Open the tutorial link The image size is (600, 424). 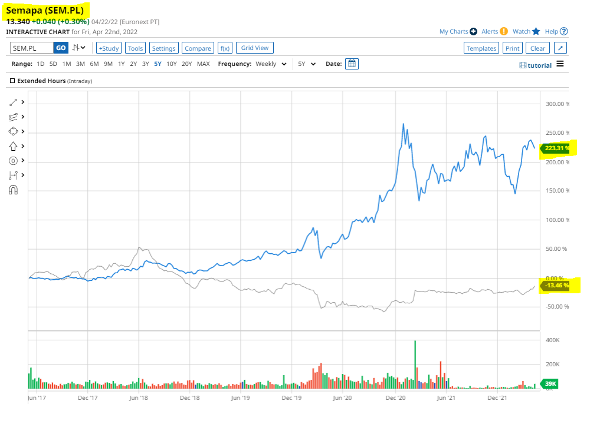(540, 65)
